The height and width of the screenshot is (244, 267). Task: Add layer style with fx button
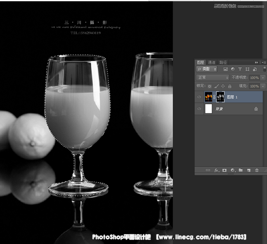(x=216, y=170)
